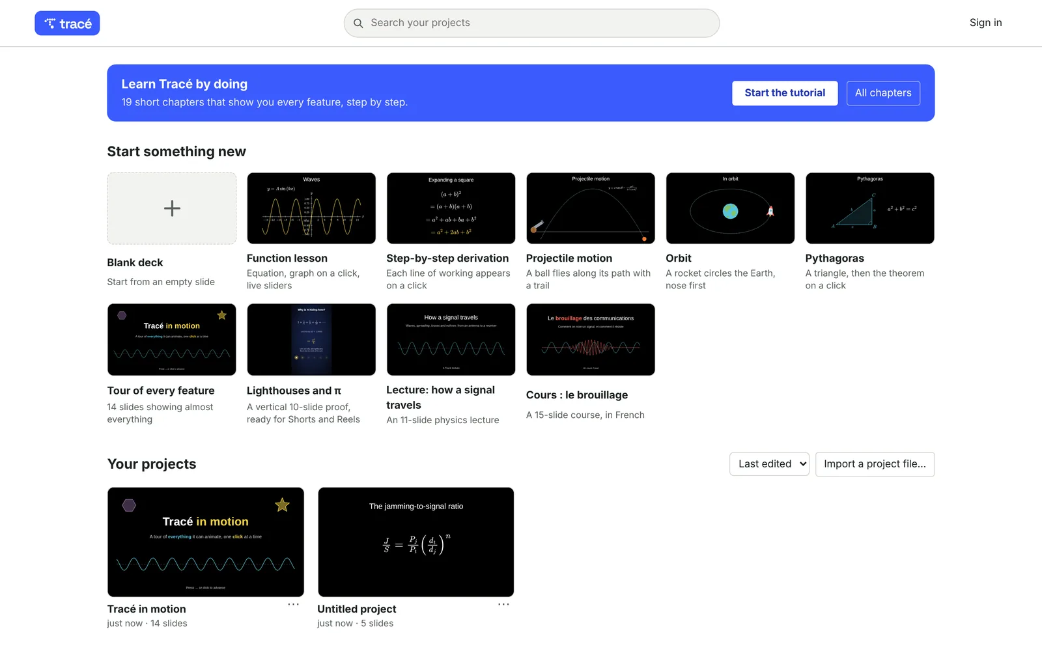Click the Lecture: how a signal travels title
Image resolution: width=1042 pixels, height=651 pixels.
pos(441,397)
